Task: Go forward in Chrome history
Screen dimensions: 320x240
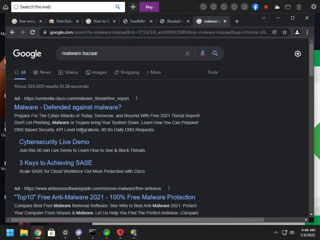Action: point(22,32)
